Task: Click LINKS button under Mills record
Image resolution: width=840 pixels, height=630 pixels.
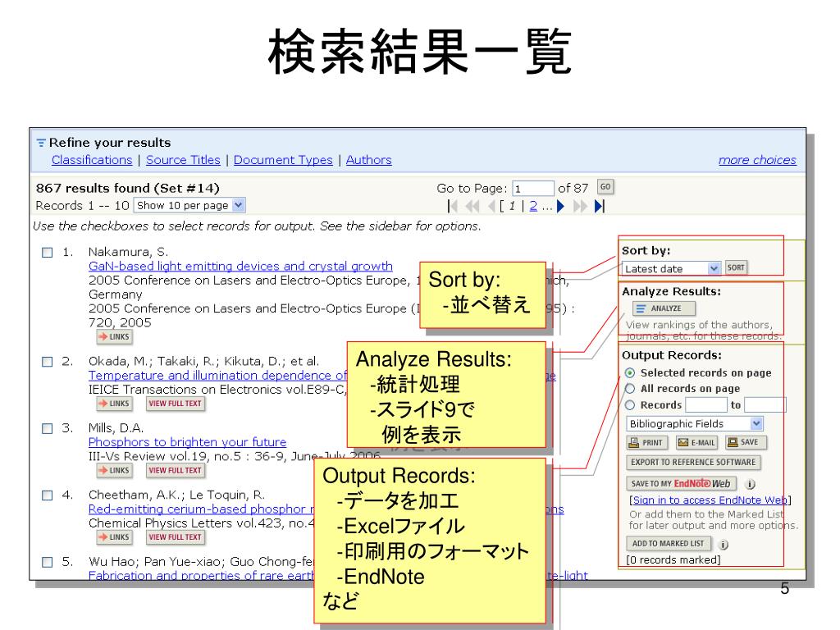Action: click(x=115, y=470)
